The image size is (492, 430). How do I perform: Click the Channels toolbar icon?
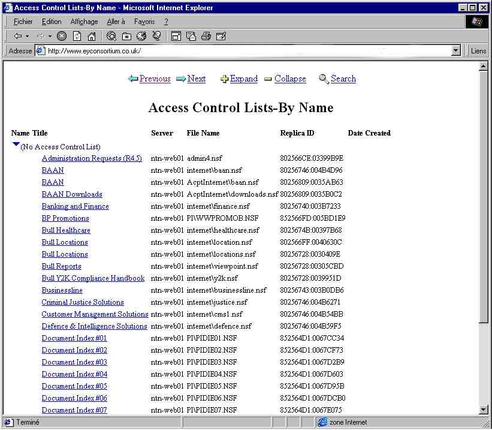tap(156, 36)
